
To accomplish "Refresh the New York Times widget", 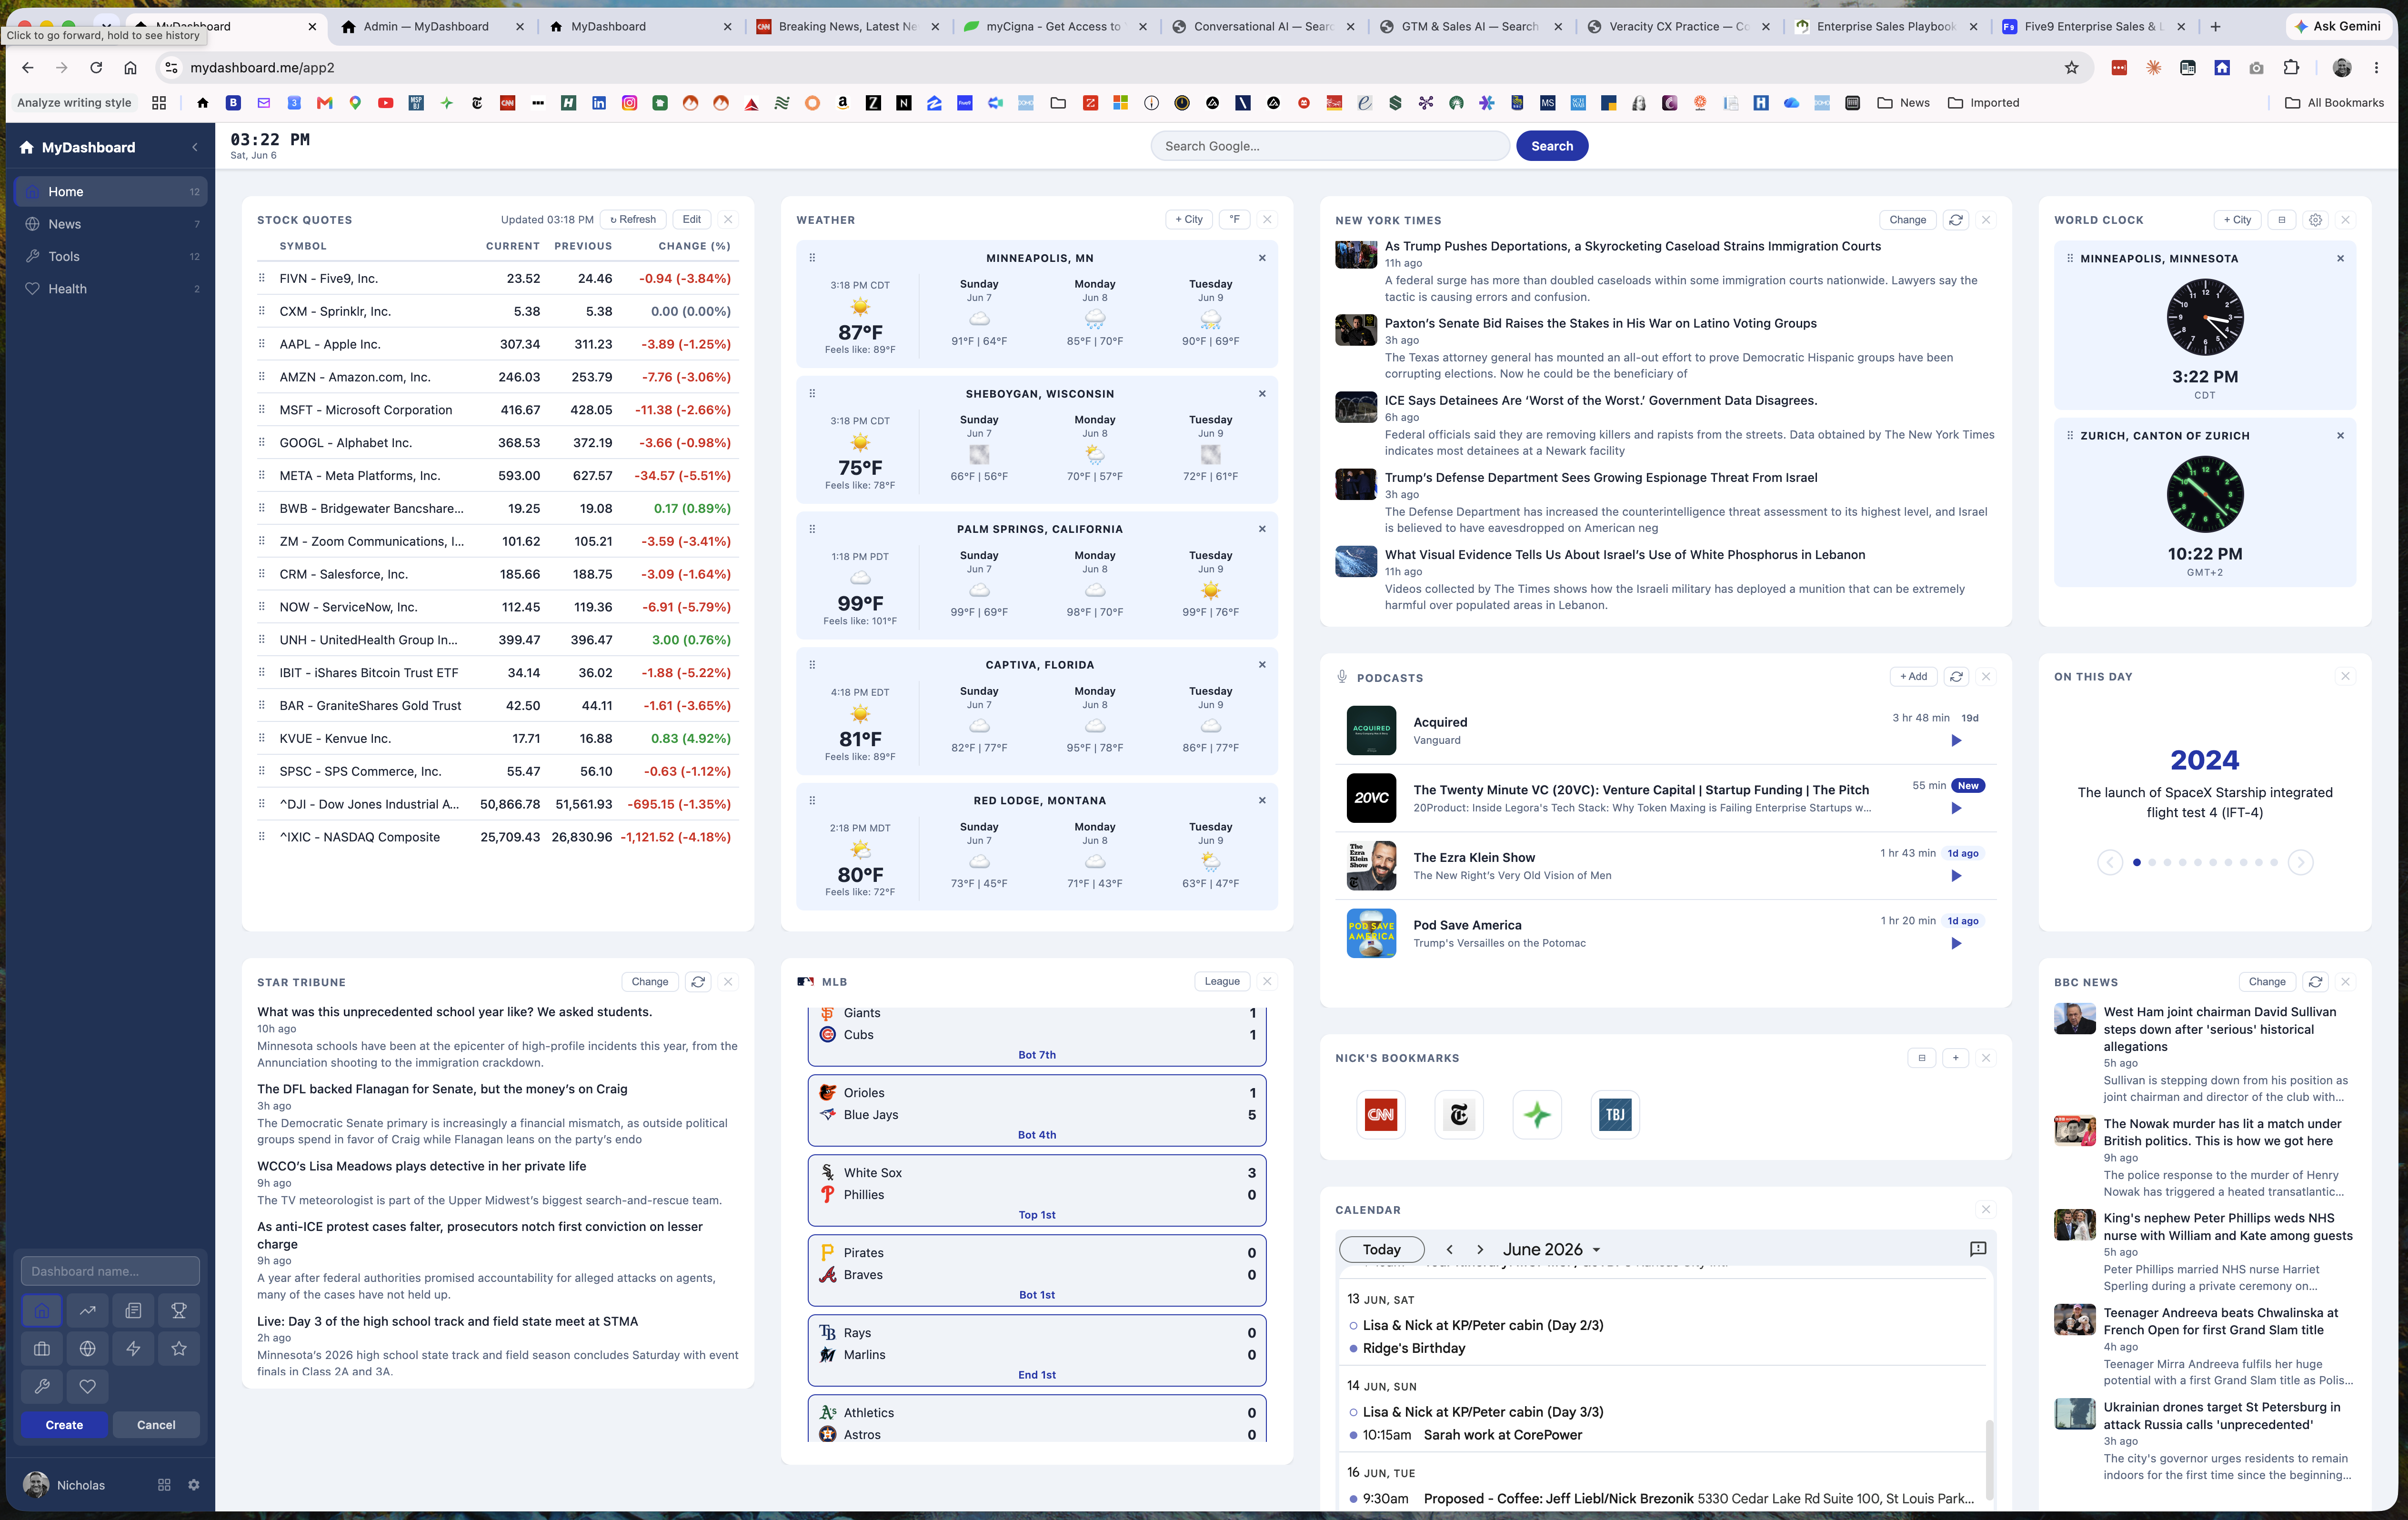I will [1956, 220].
